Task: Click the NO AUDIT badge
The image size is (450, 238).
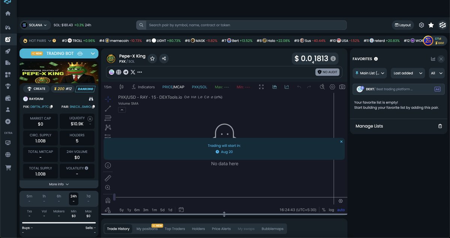Action: (327, 72)
